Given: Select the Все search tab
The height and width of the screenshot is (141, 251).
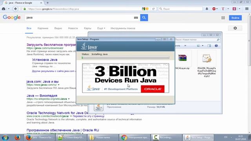Looking at the screenshot, I should pyautogui.click(x=29, y=28).
